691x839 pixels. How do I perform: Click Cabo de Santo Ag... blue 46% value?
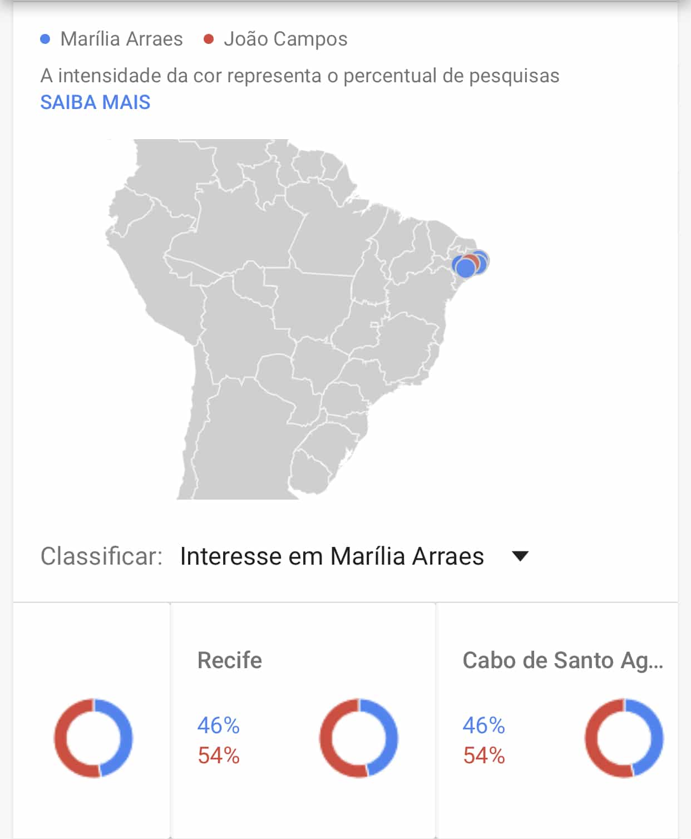(x=483, y=726)
